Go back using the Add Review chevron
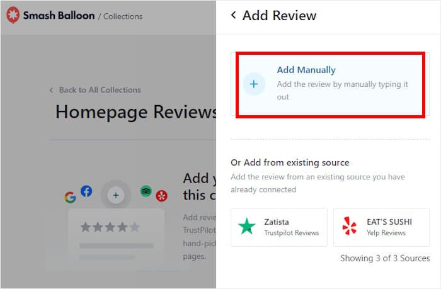 coord(234,15)
